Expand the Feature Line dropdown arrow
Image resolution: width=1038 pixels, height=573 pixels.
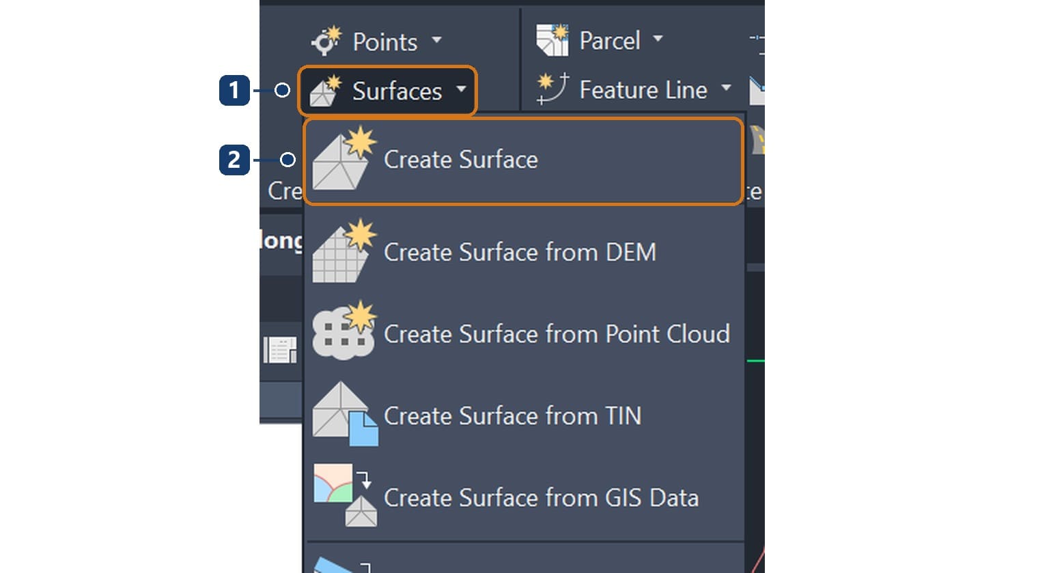pos(726,88)
